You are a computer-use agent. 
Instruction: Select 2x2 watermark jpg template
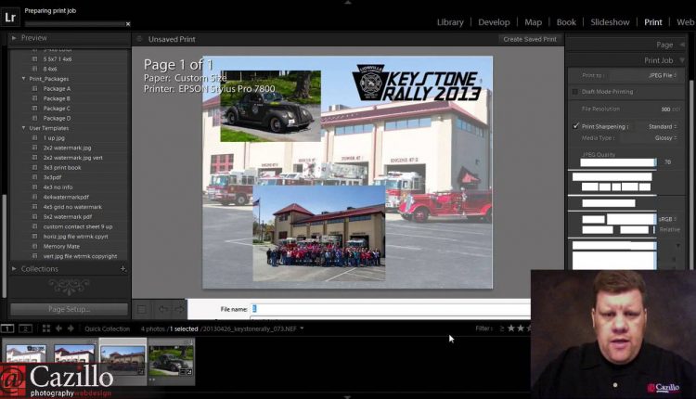pos(67,148)
